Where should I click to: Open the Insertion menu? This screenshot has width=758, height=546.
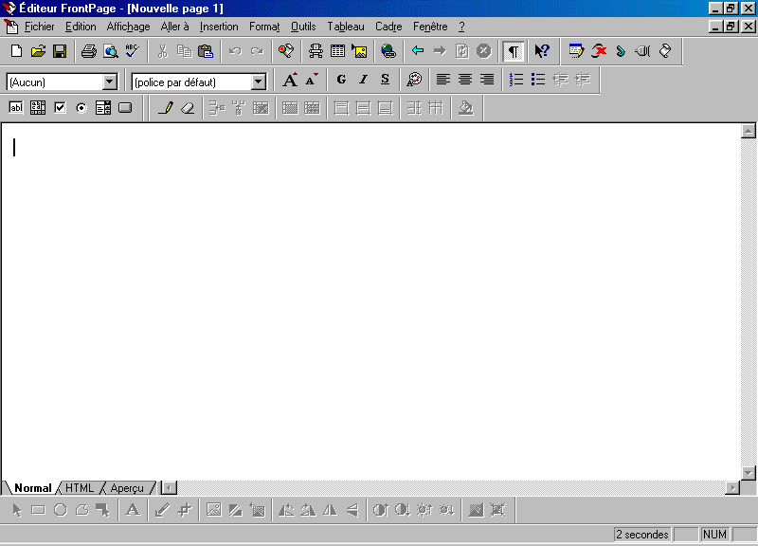[219, 27]
